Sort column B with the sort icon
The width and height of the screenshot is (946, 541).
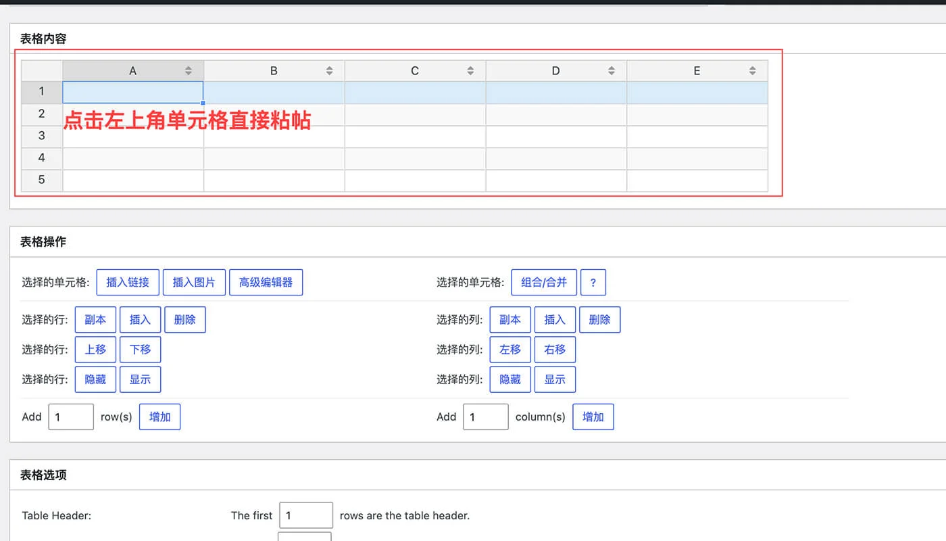coord(329,70)
